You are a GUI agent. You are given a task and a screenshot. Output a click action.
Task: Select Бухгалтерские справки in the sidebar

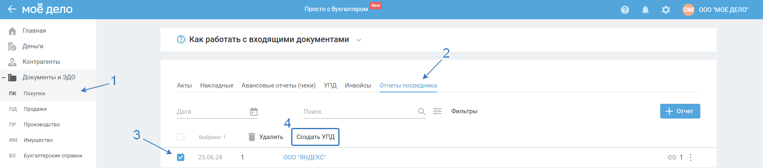coord(53,156)
